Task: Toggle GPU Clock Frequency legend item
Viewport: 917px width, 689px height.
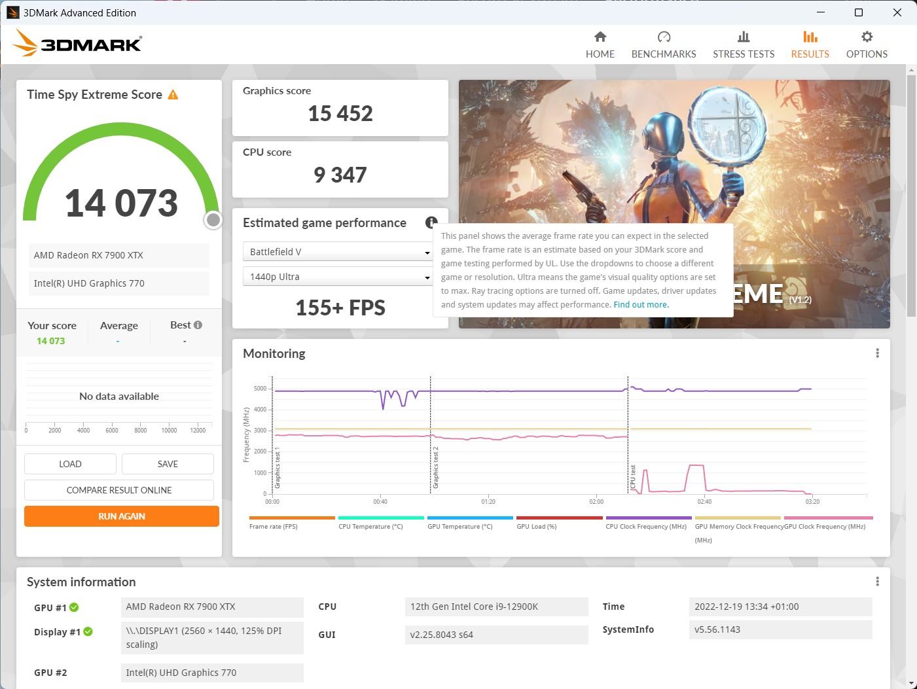Action: coord(828,522)
